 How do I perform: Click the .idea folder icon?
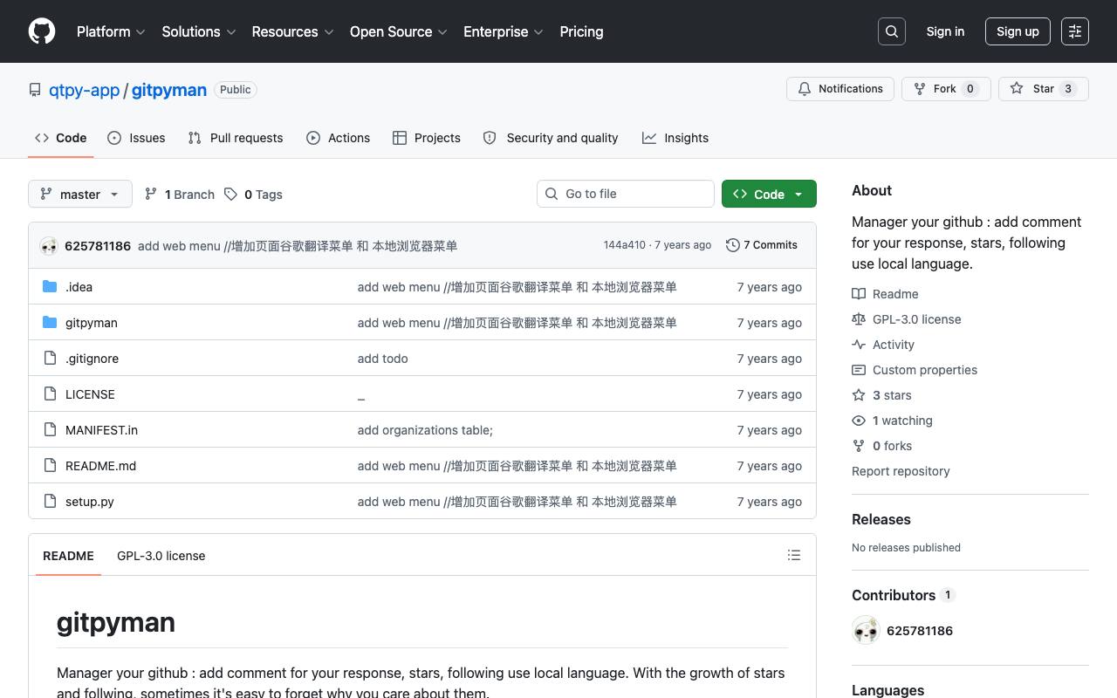click(x=50, y=286)
